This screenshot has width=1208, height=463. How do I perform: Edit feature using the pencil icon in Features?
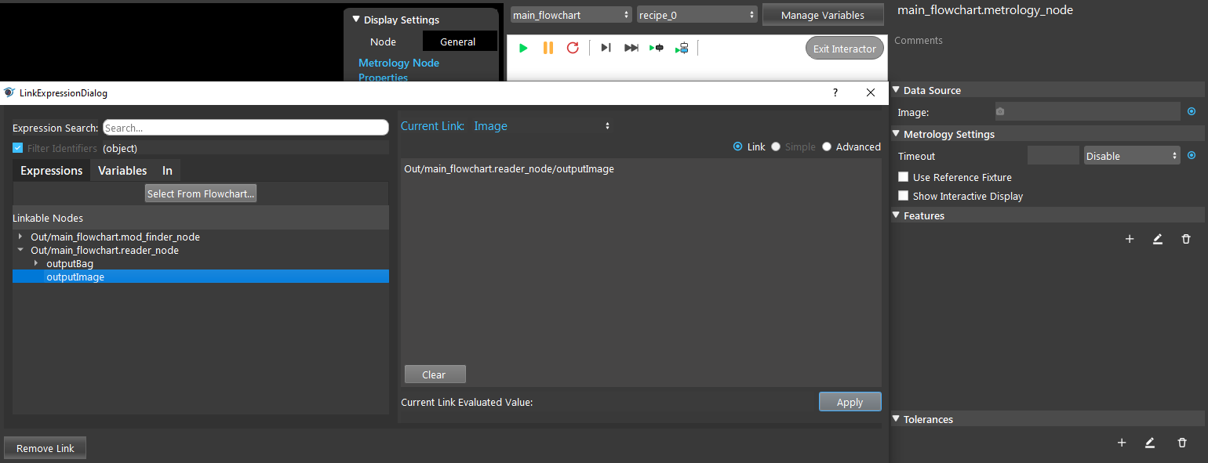click(x=1158, y=239)
